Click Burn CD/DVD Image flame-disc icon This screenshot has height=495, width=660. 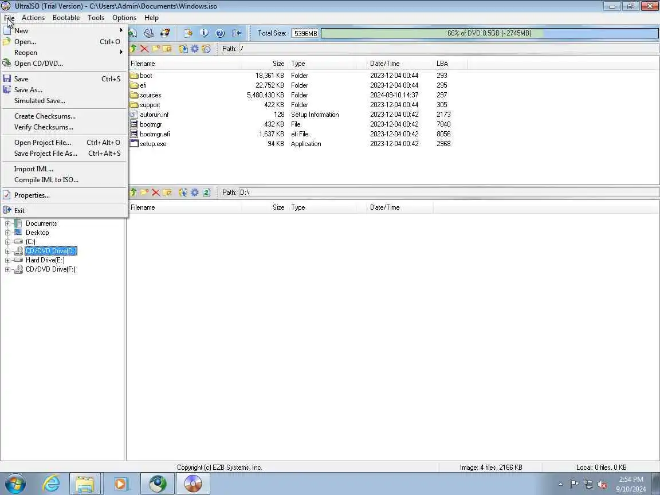point(164,33)
